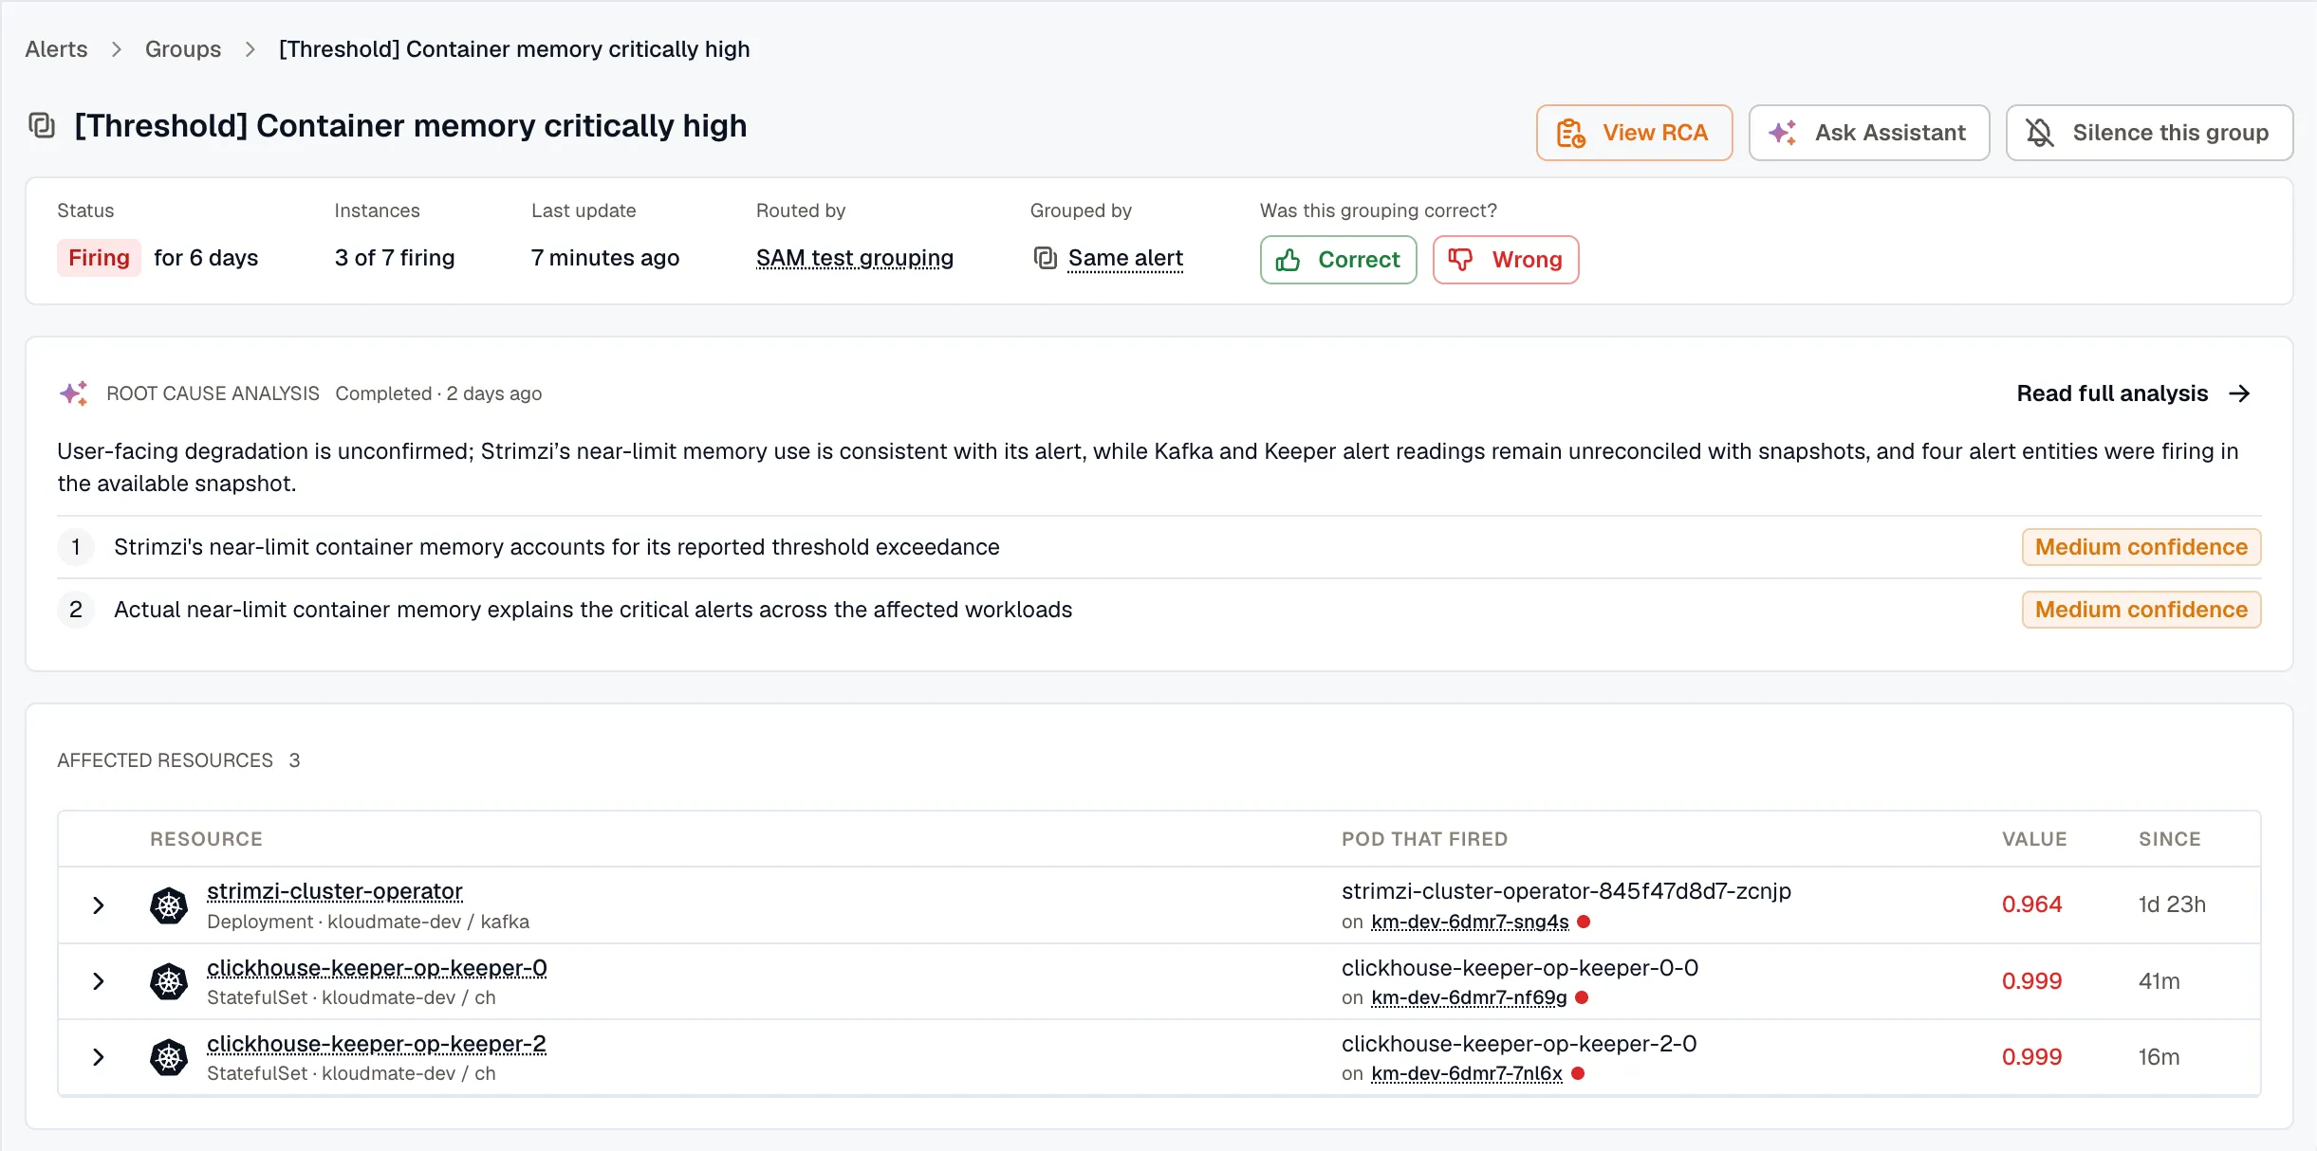Open the clickhouse-keeper-op-keeper-0 resource link

(377, 968)
